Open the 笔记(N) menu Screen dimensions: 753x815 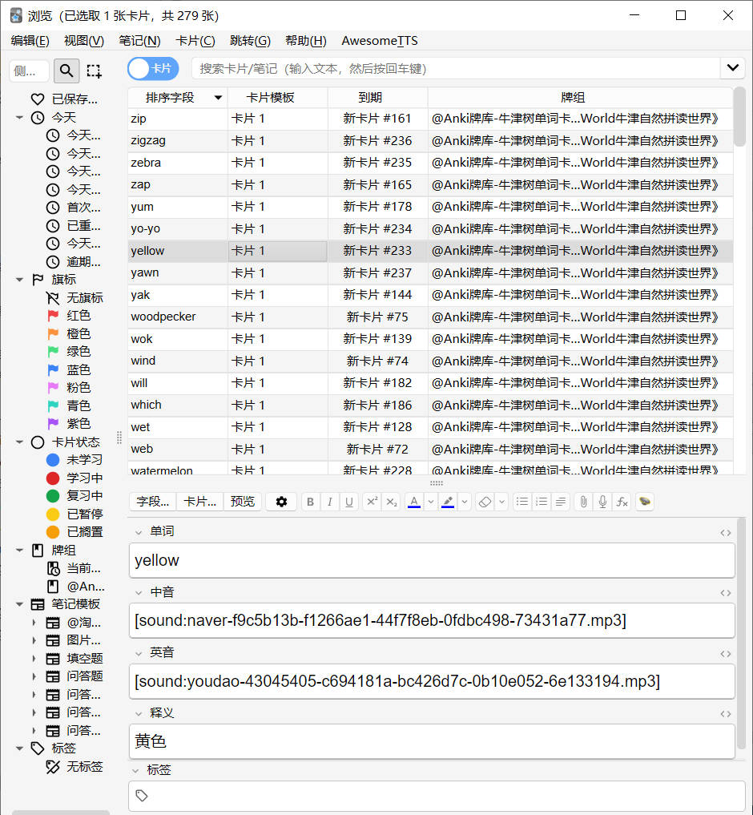click(139, 41)
